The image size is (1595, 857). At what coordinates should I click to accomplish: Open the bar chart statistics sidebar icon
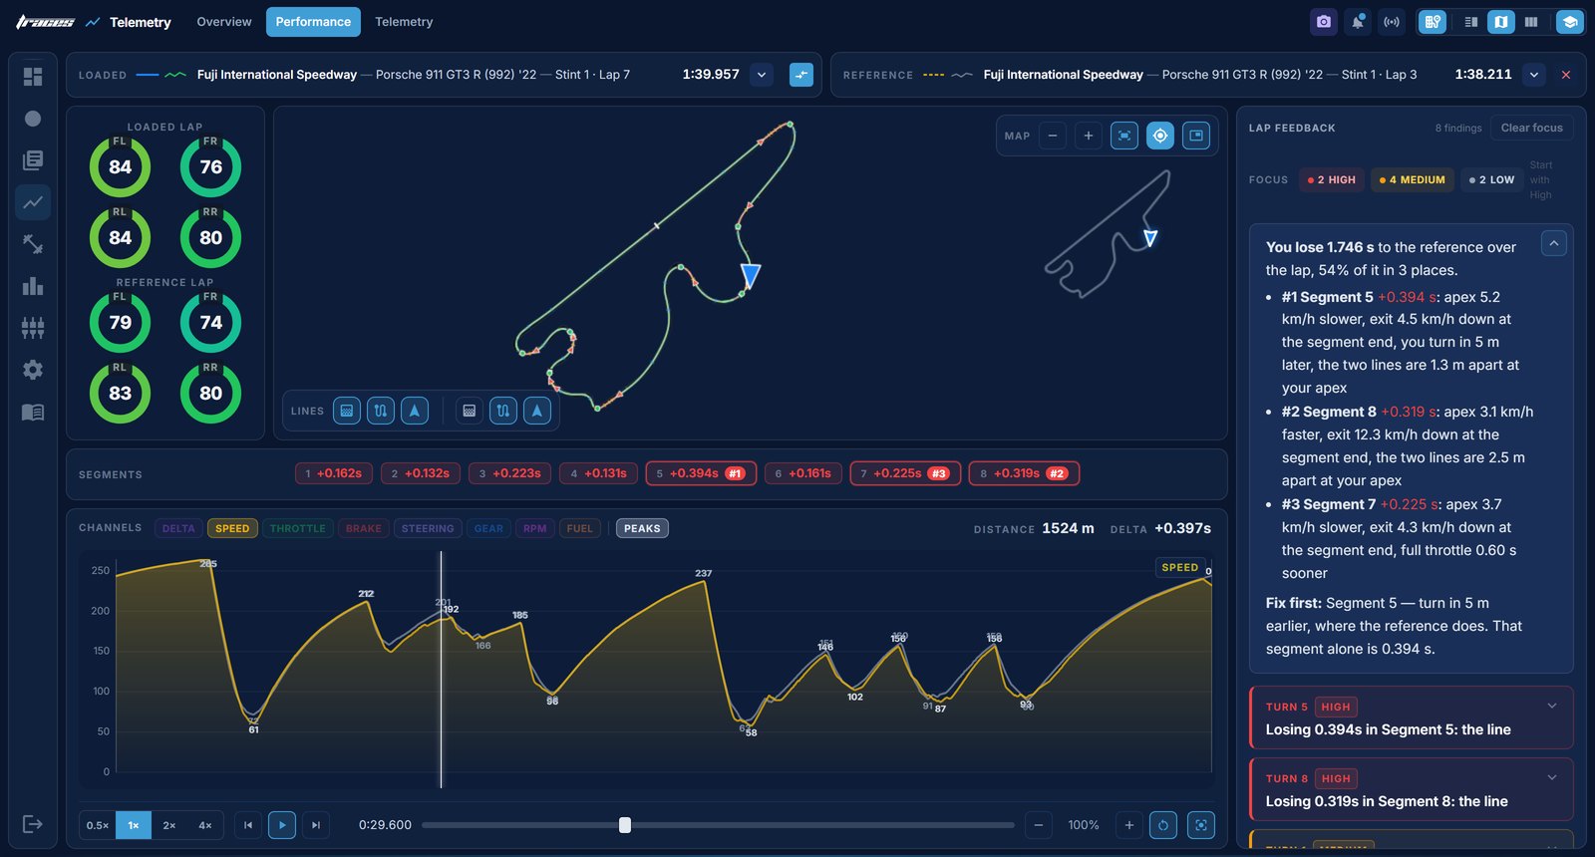33,286
